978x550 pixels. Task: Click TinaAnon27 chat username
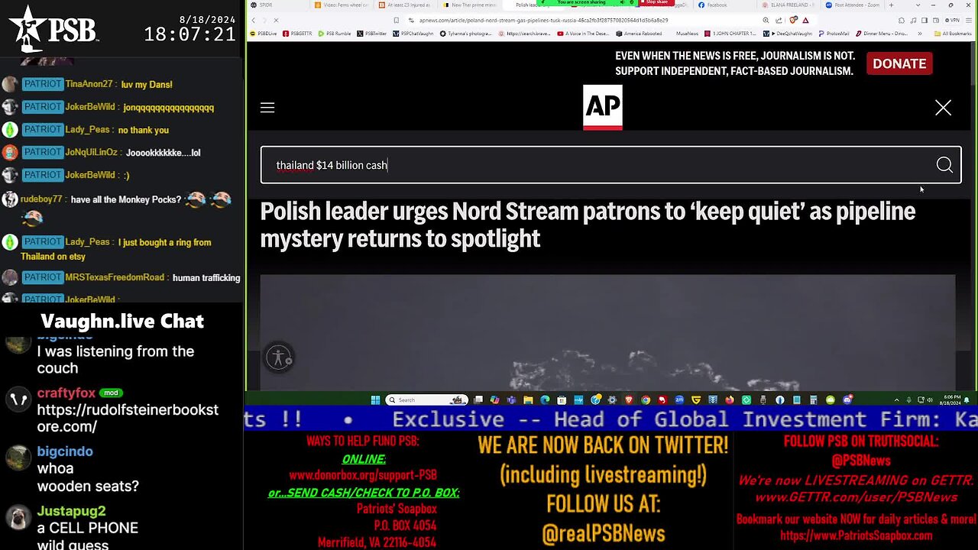89,84
